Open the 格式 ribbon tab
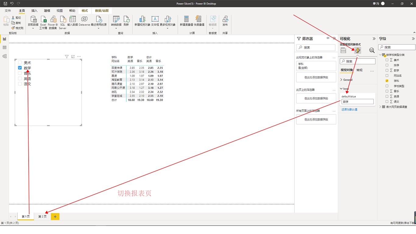This screenshot has width=416, height=234. tap(85, 11)
